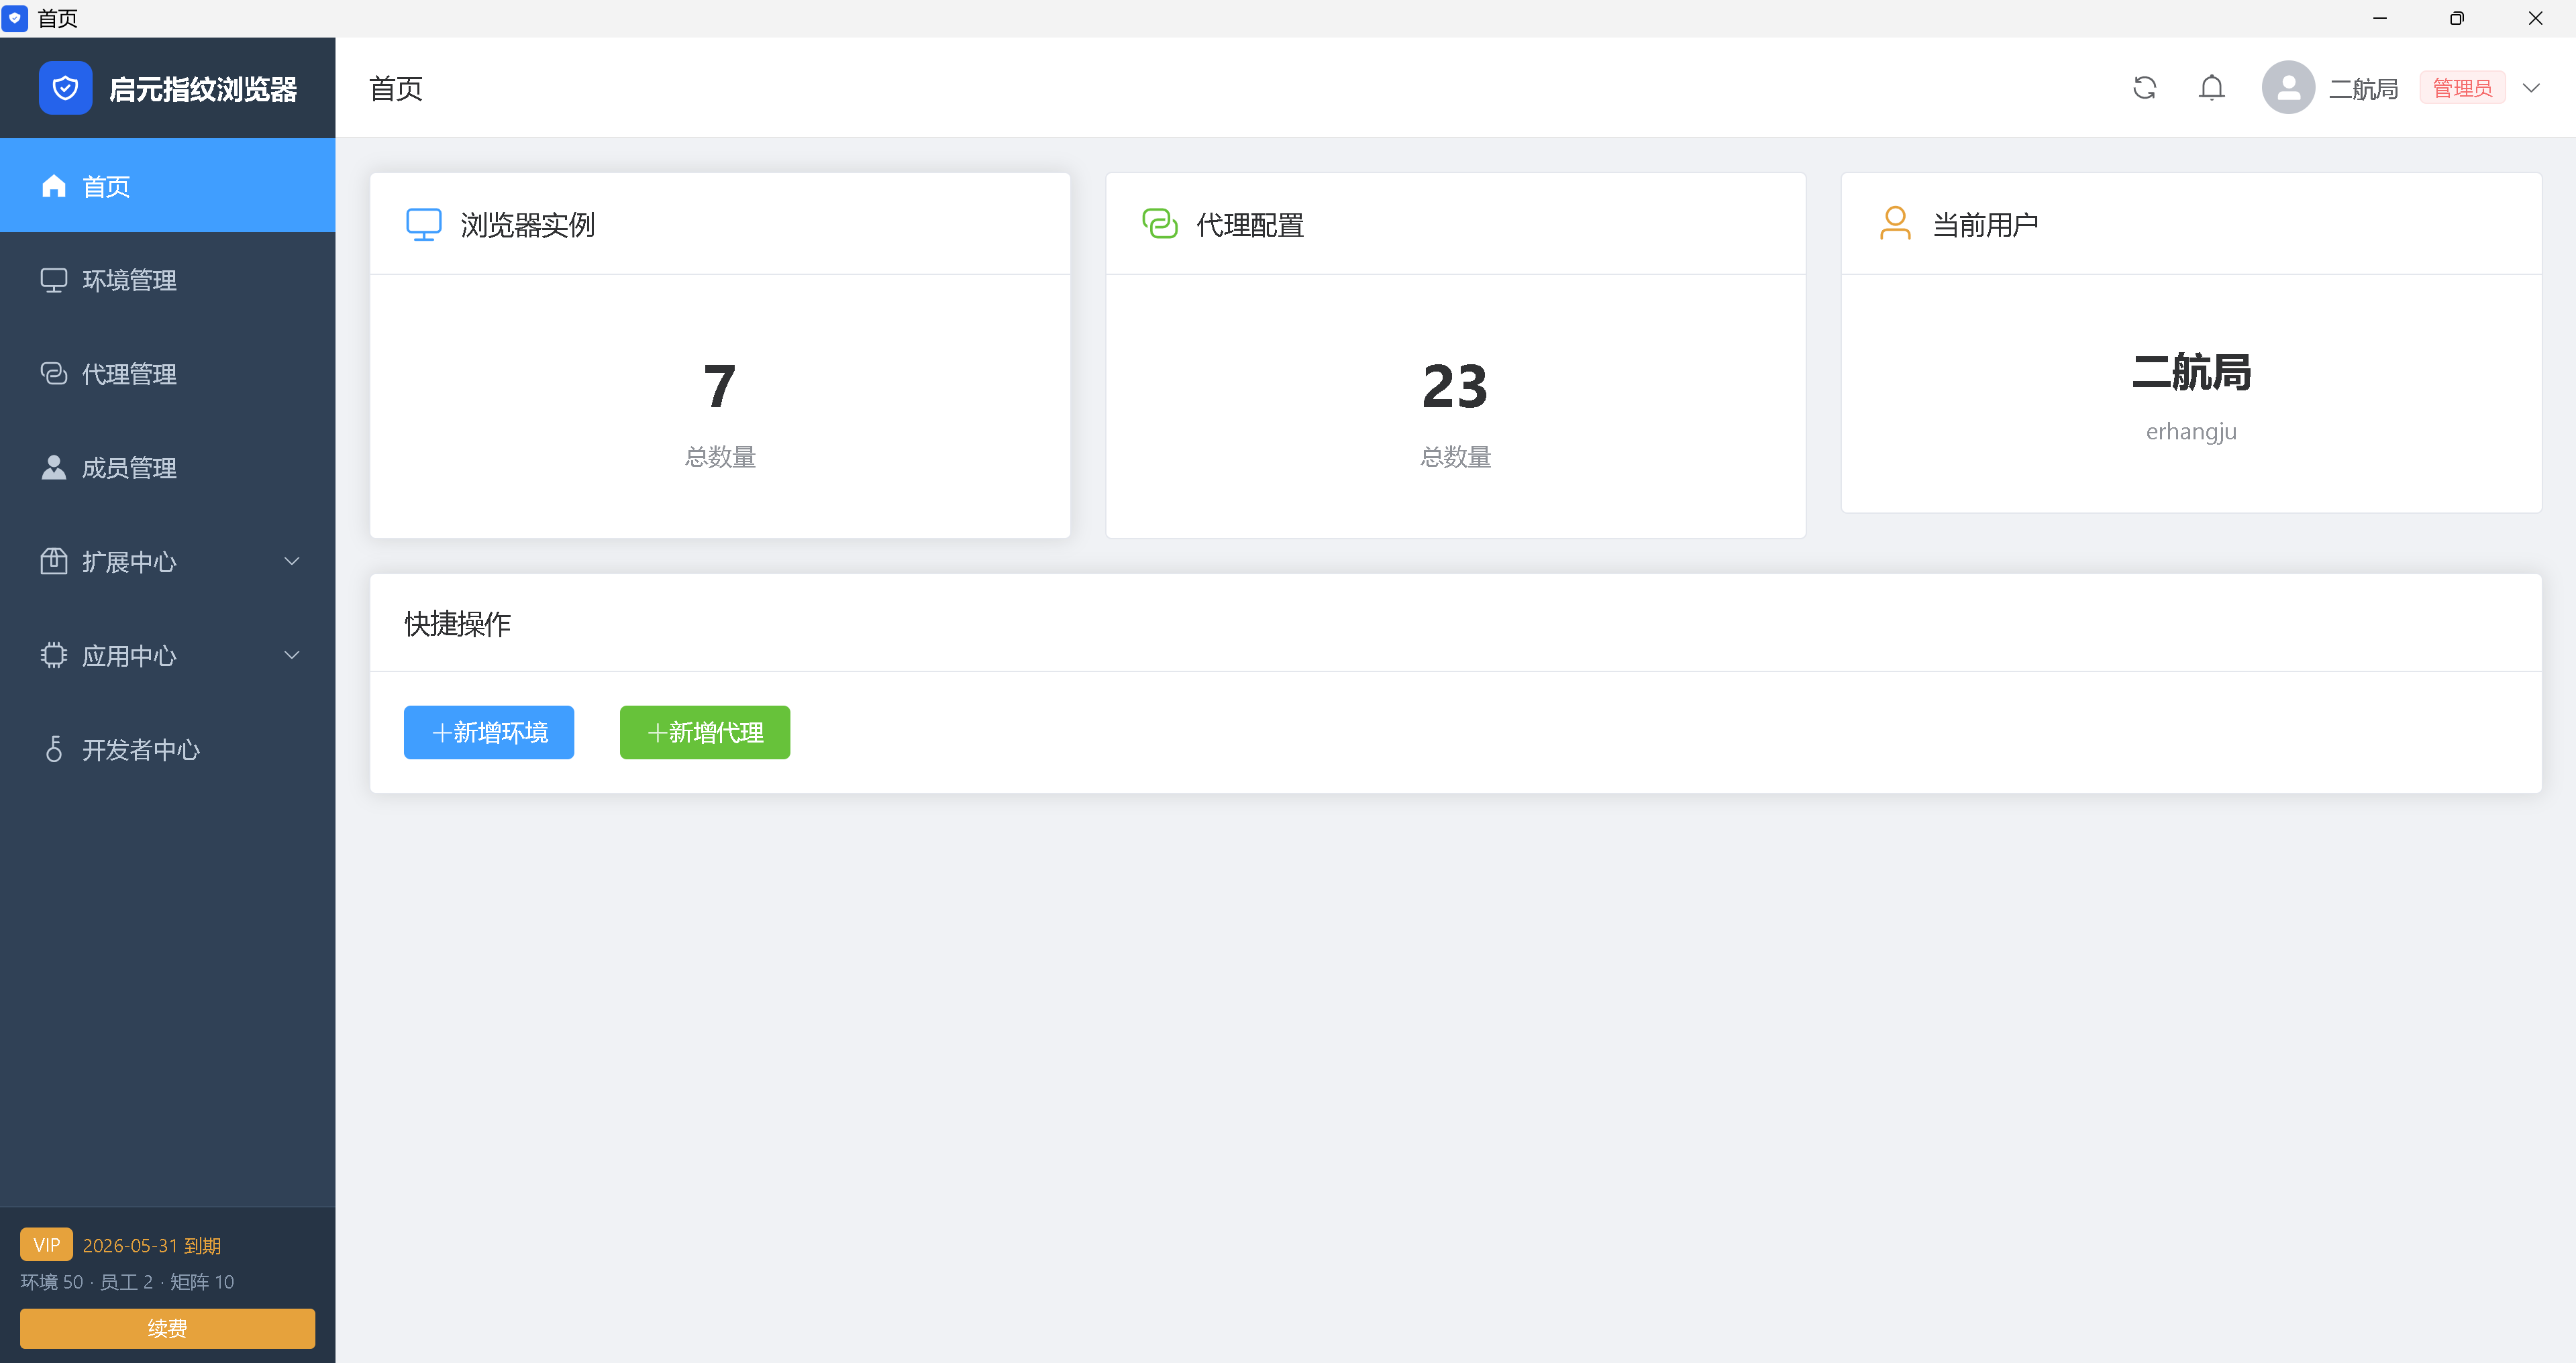
Task: Click the orange user icon in 当前用户 card
Action: (1895, 223)
